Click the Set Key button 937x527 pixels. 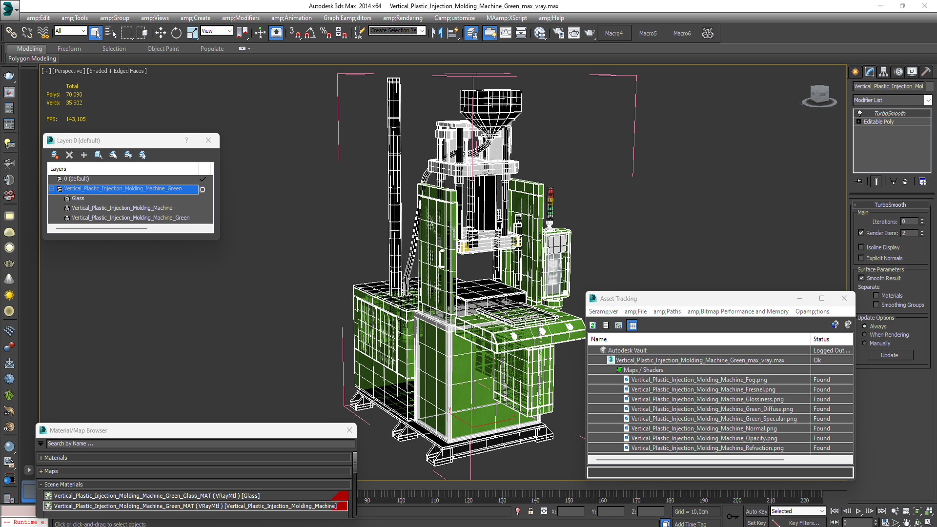pyautogui.click(x=756, y=523)
